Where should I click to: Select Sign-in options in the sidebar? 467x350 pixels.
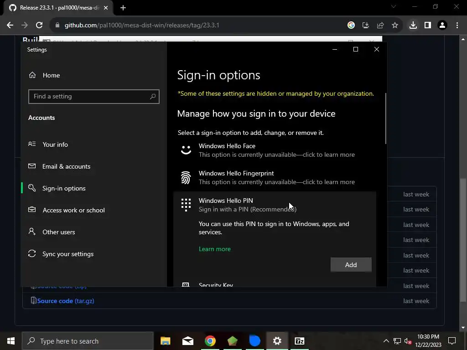pos(64,188)
